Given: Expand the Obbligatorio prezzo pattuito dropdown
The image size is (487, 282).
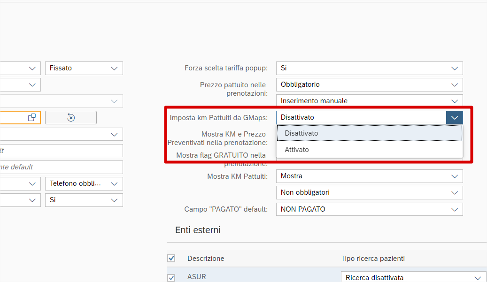Looking at the screenshot, I should [x=369, y=84].
